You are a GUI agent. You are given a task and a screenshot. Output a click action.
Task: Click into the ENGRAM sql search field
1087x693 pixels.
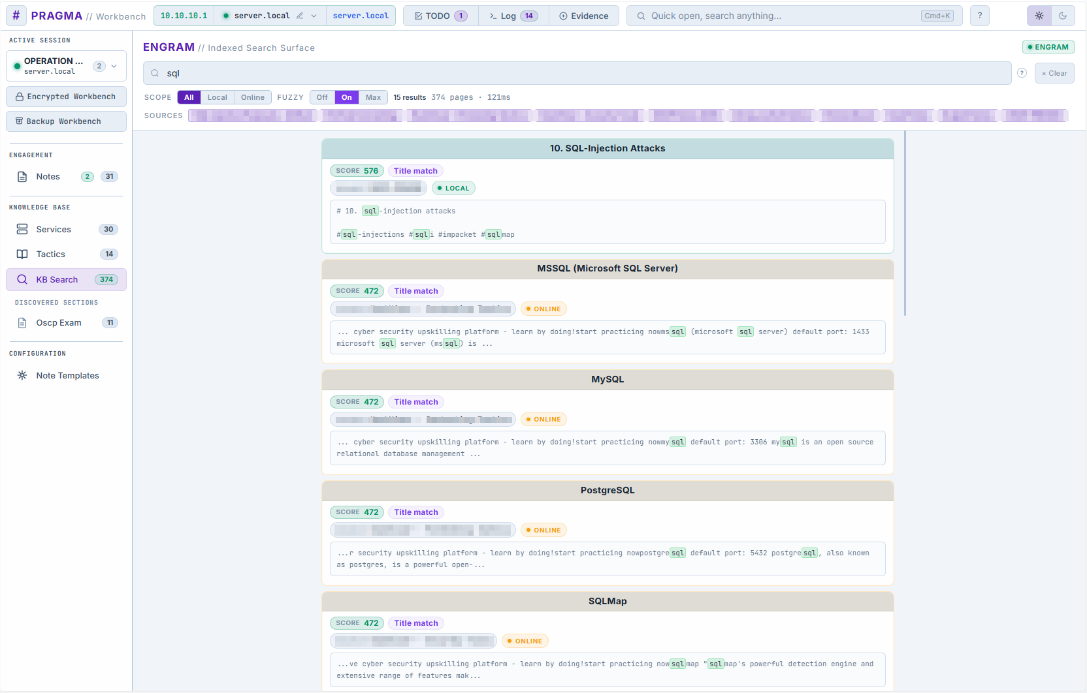[577, 73]
